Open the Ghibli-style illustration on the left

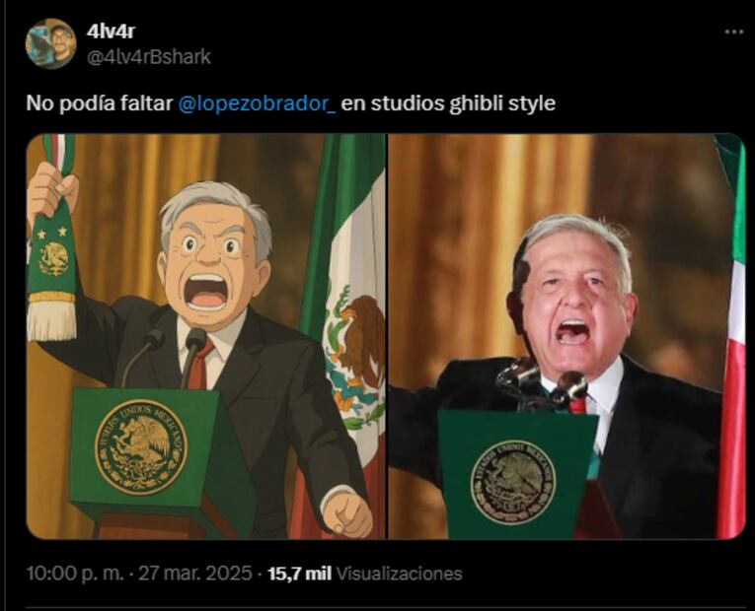coord(206,336)
